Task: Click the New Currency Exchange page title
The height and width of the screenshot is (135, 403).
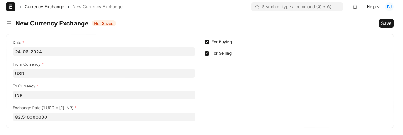Action: pos(52,23)
